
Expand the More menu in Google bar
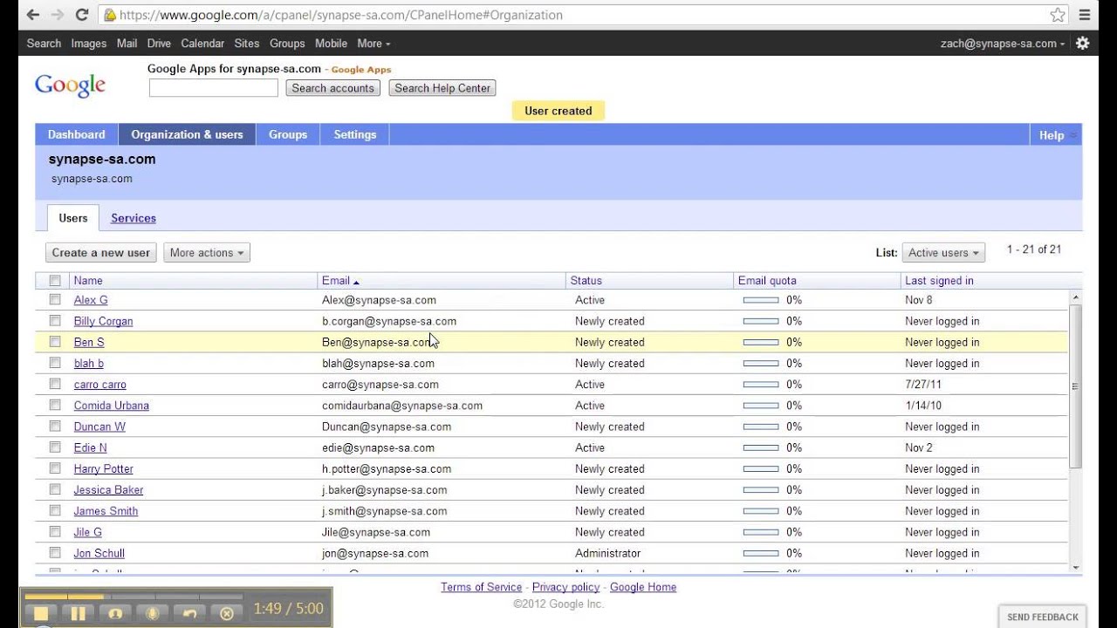pyautogui.click(x=373, y=44)
